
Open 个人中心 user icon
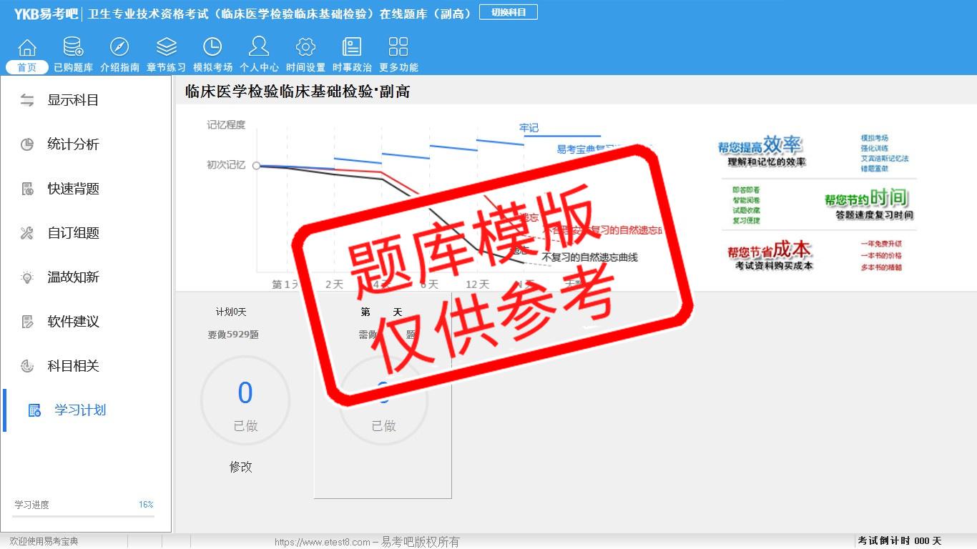259,48
